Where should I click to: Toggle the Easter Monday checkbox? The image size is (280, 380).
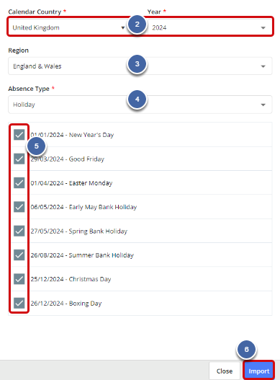tap(19, 182)
